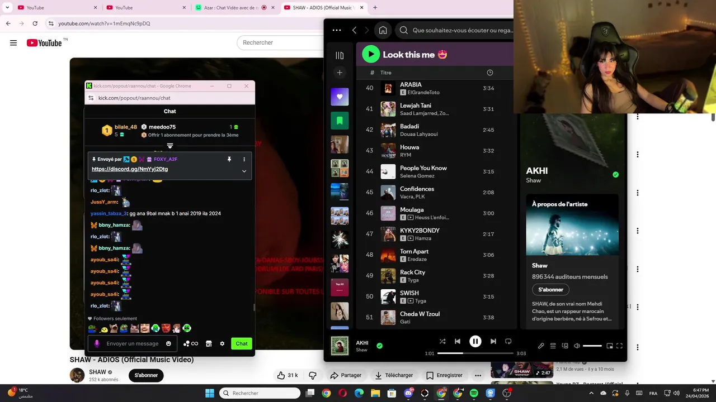
Task: Show lyrics via the Spotify microphone icon
Action: tap(541, 346)
